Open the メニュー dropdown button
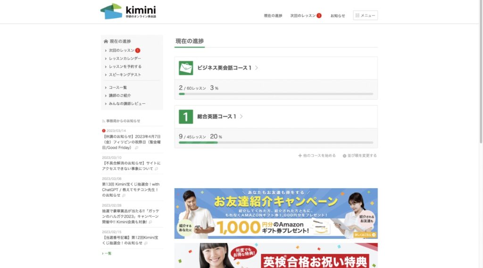483x268 pixels. pos(365,16)
